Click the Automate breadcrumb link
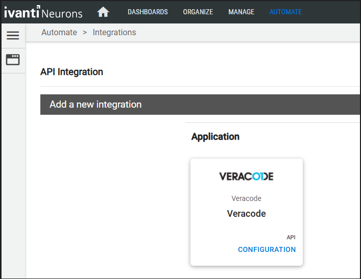361x279 pixels. tap(59, 33)
